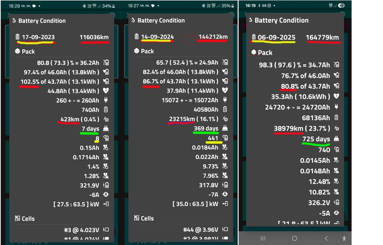
Task: Tap voltage icon beside 321.9V
Action: 106,185
